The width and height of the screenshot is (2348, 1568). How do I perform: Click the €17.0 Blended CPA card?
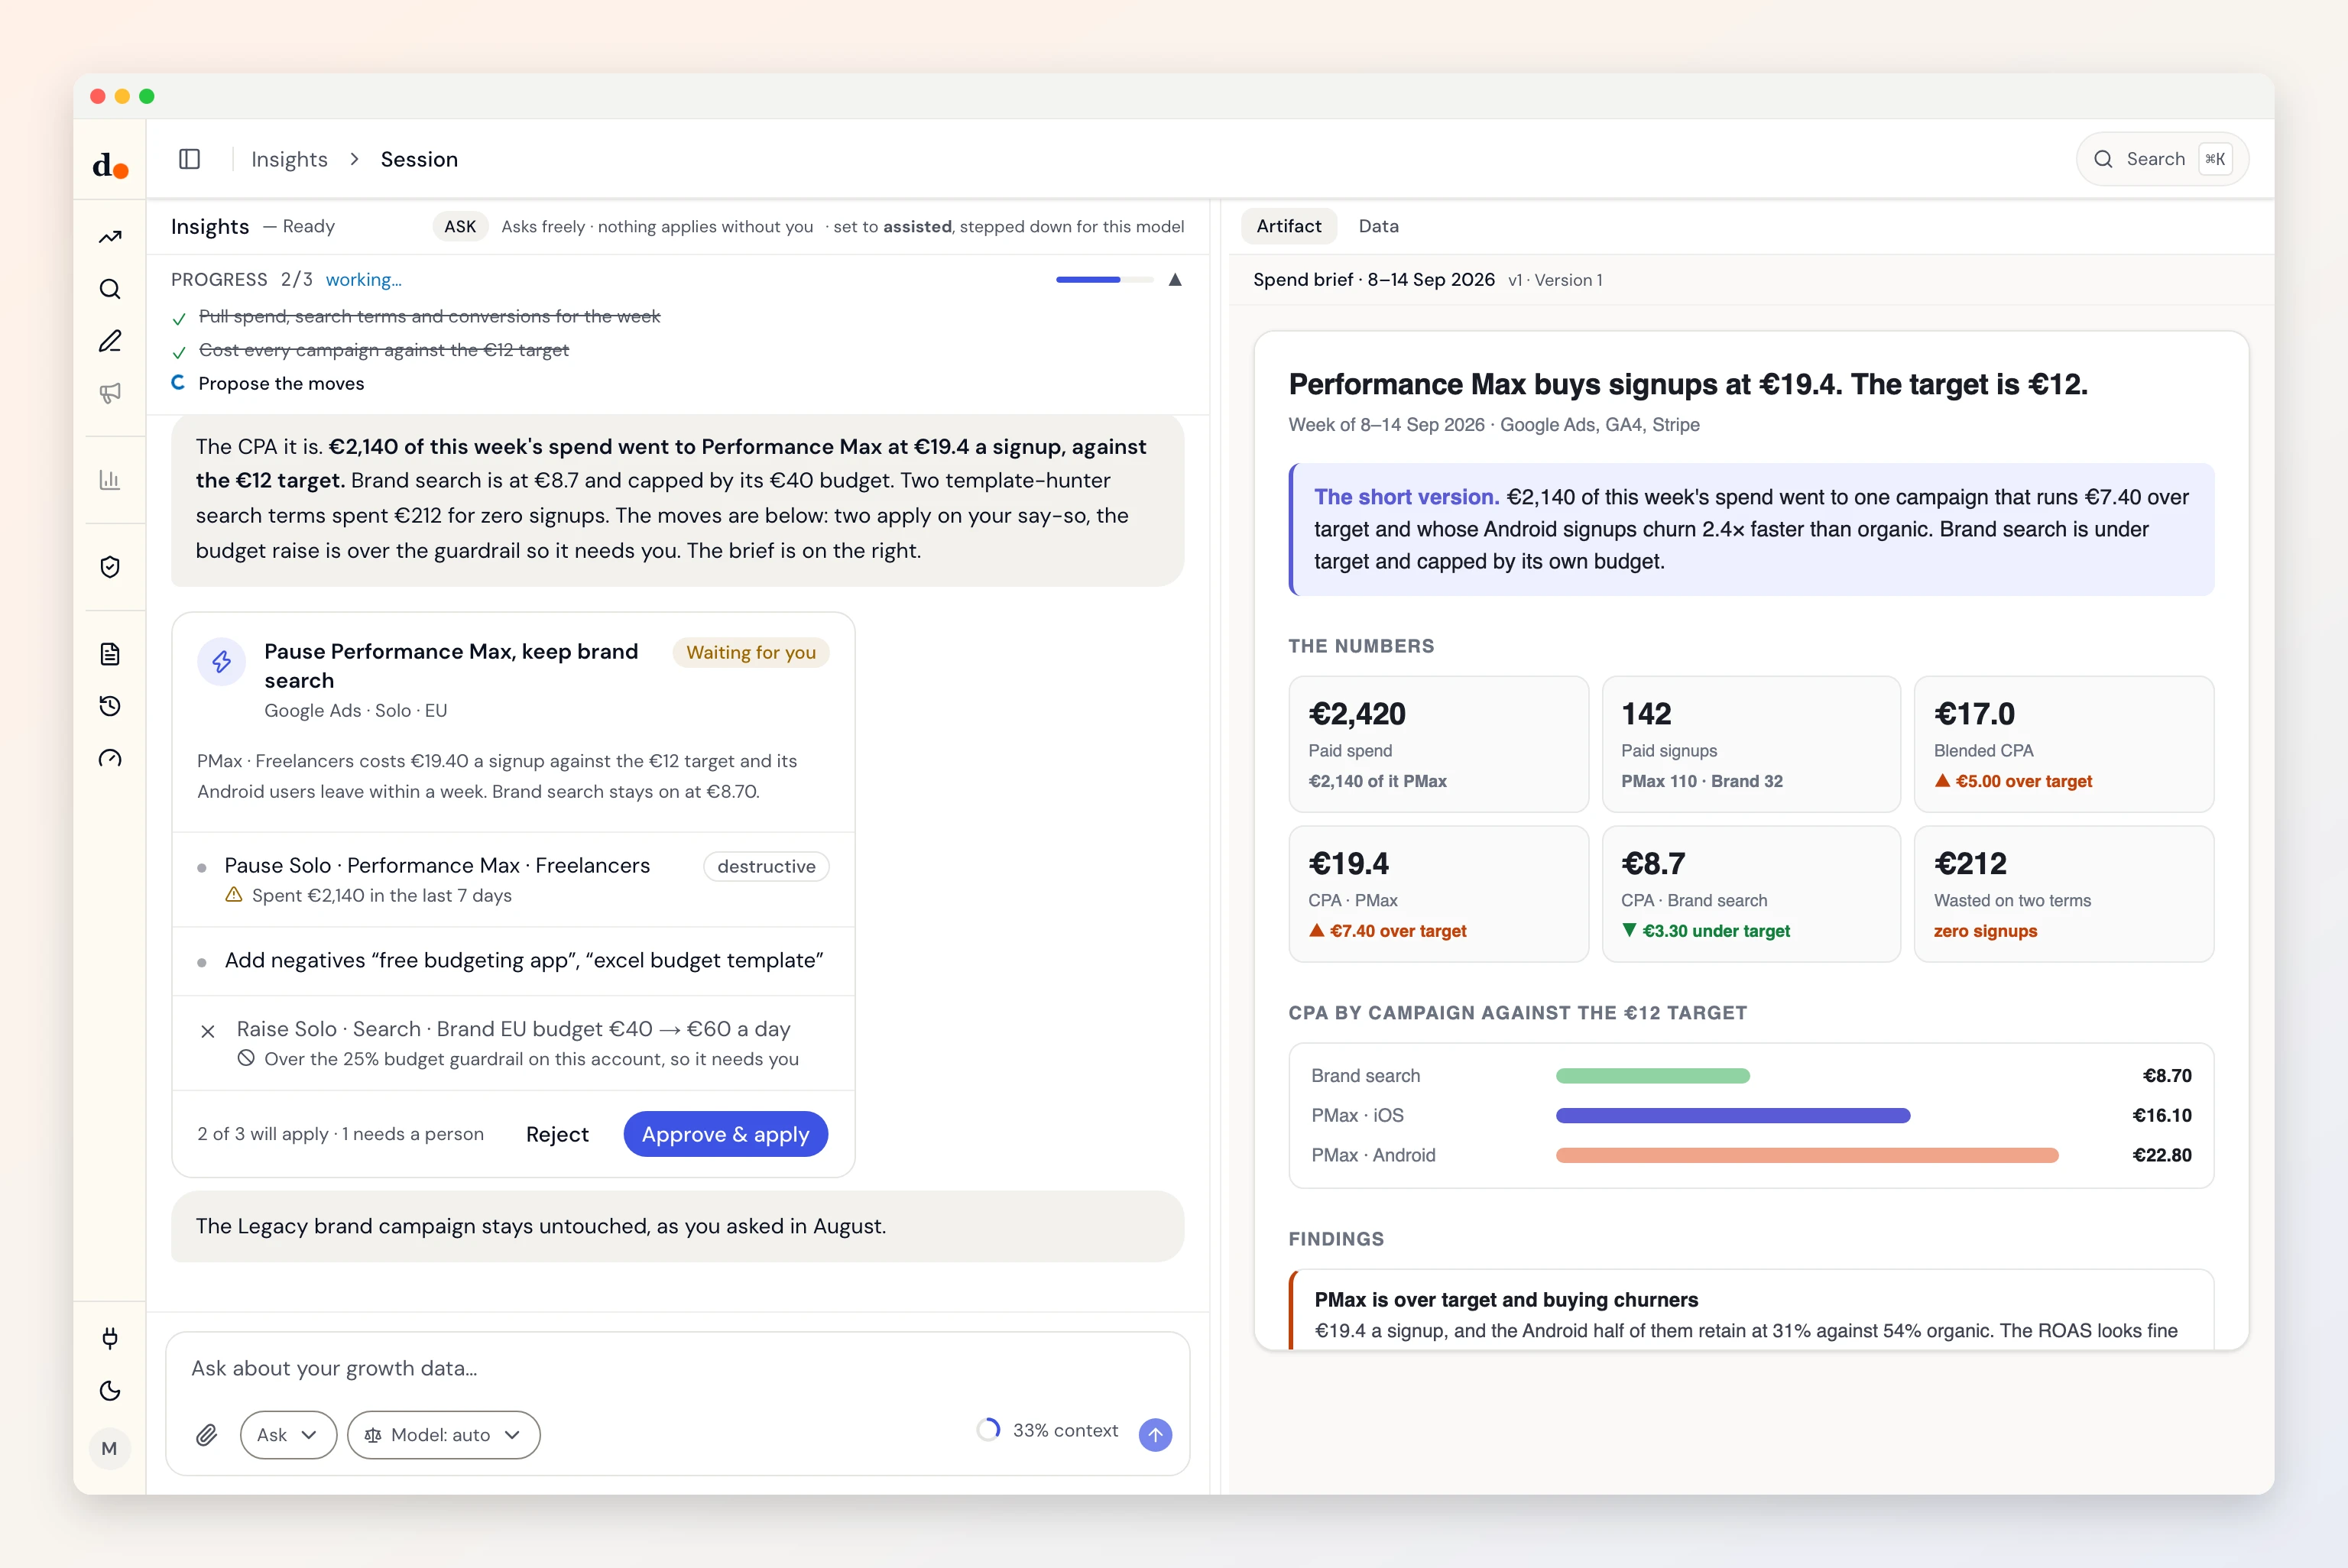[x=2063, y=744]
